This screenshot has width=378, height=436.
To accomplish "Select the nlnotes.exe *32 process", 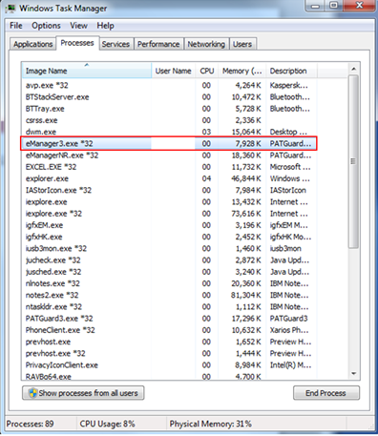I will click(x=169, y=283).
